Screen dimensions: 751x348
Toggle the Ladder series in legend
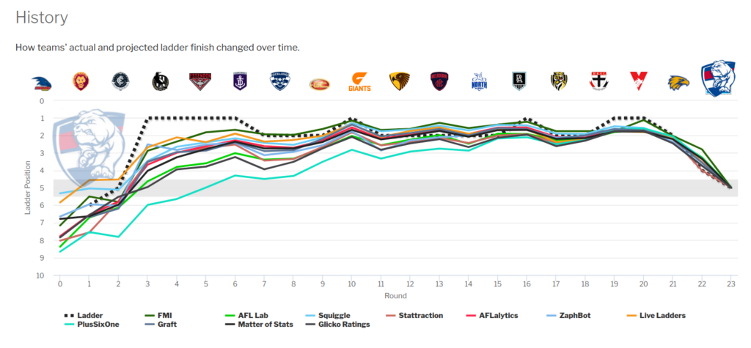pyautogui.click(x=80, y=316)
